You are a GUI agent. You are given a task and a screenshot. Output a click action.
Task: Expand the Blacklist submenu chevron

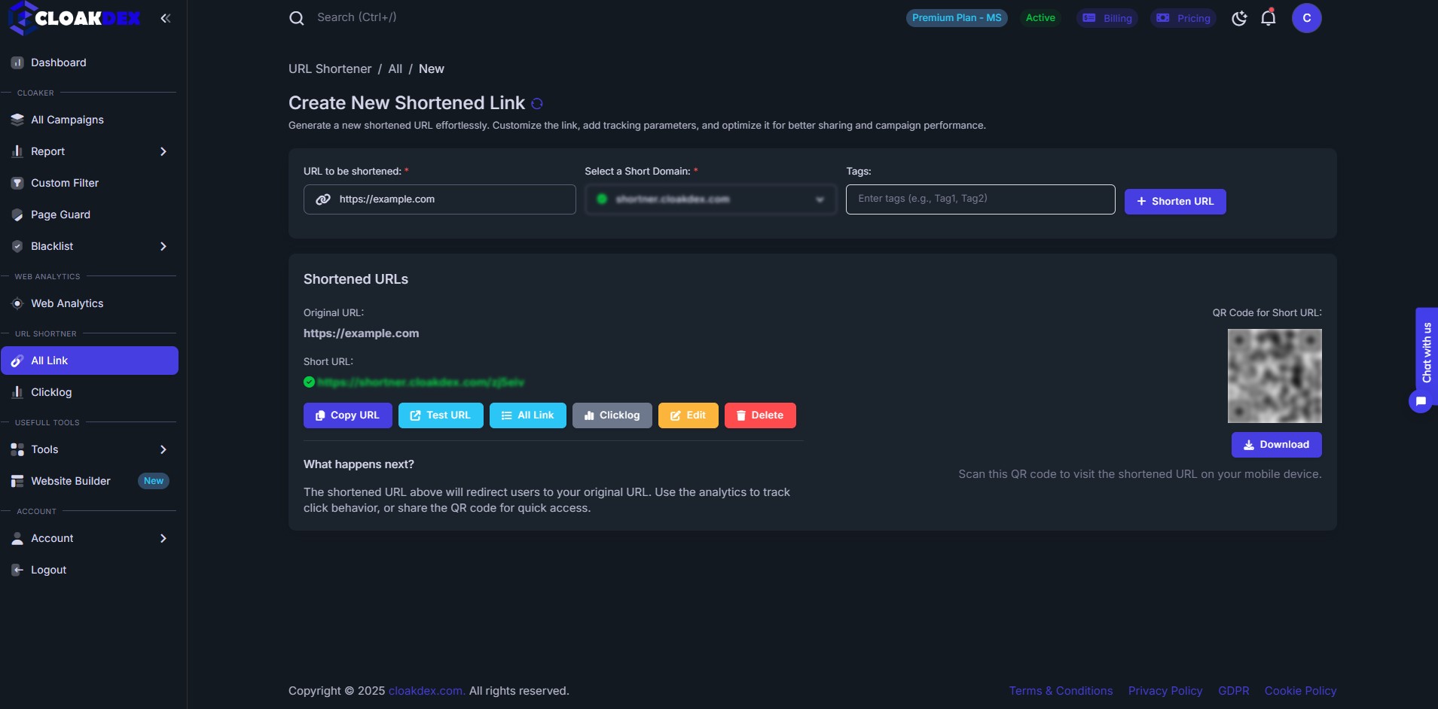coord(163,246)
